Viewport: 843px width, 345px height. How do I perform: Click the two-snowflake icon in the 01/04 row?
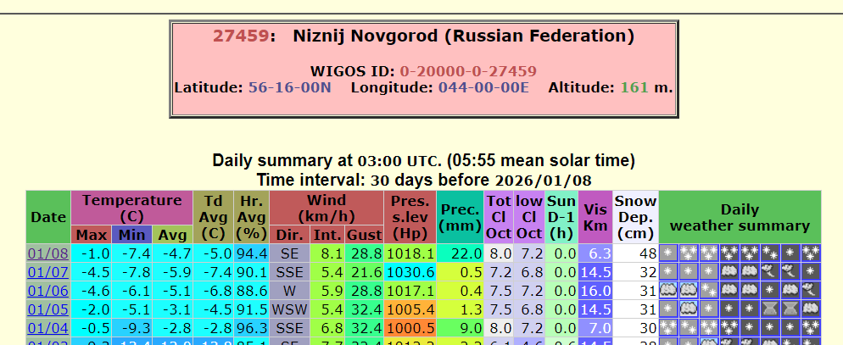[689, 327]
